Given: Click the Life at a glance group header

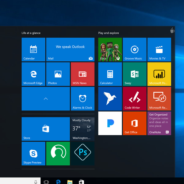Looking at the screenshot, I should pos(31,33).
